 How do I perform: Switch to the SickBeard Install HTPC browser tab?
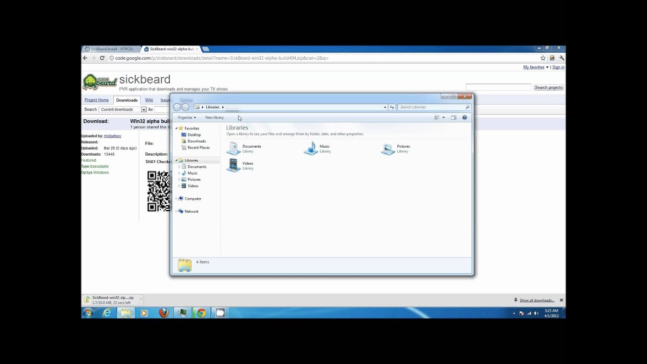point(111,49)
